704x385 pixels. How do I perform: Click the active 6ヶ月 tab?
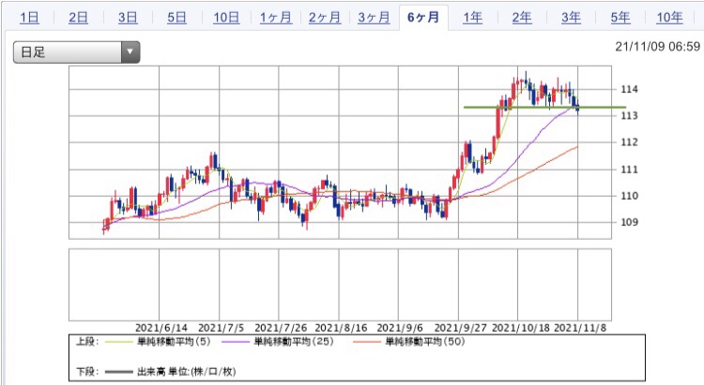423,18
